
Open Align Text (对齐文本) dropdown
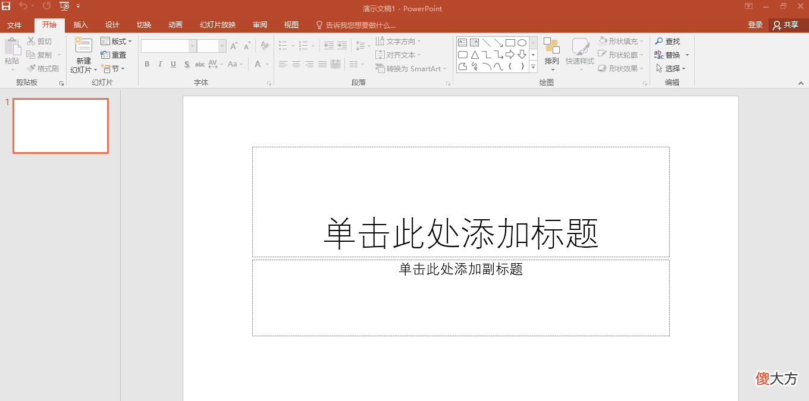[x=398, y=55]
